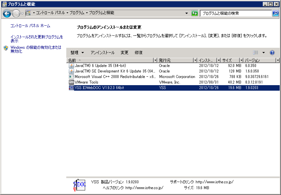Select プログラムと機能 in the breadcrumb
The width and height of the screenshot is (281, 195).
(102, 13)
